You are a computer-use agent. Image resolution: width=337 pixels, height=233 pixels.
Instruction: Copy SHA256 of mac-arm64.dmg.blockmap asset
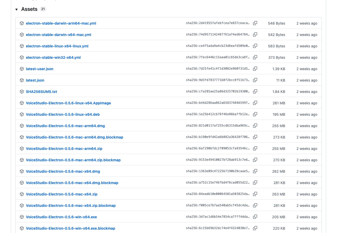pos(255,137)
